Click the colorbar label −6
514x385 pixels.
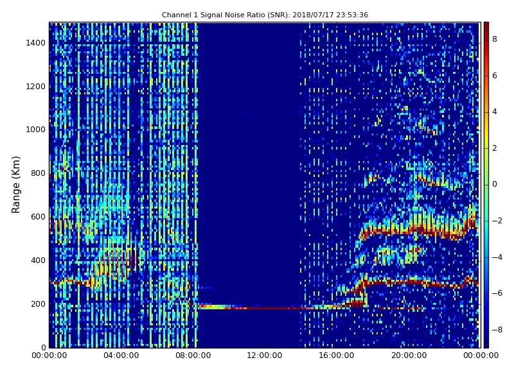click(x=497, y=293)
